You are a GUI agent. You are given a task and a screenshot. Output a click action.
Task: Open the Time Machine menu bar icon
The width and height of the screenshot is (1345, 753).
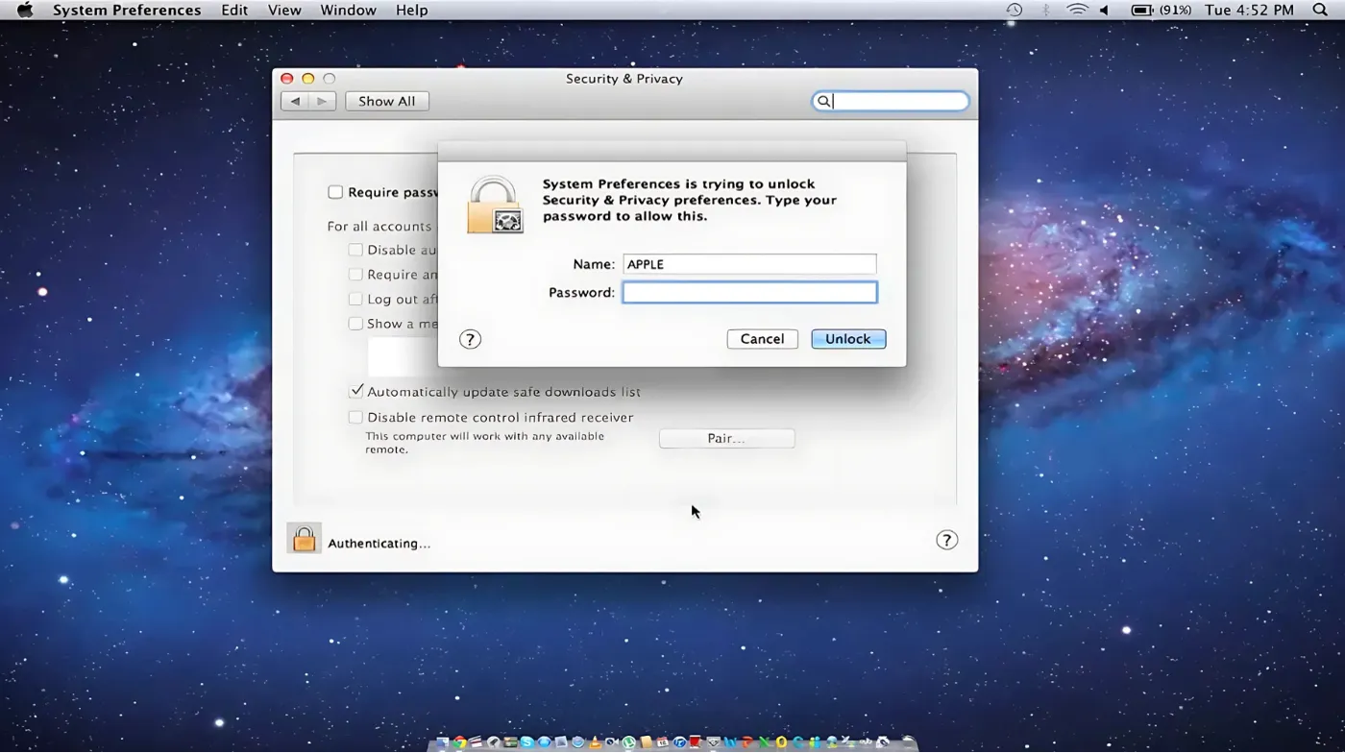1015,10
